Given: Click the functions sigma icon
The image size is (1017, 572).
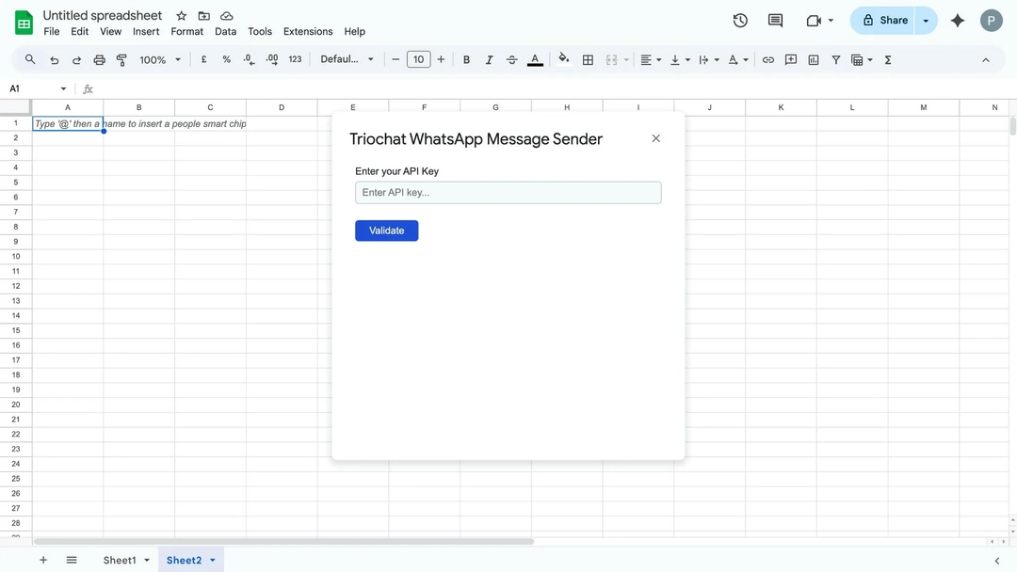Looking at the screenshot, I should (888, 59).
